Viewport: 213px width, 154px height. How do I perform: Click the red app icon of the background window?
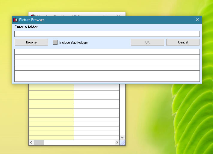coord(31,15)
